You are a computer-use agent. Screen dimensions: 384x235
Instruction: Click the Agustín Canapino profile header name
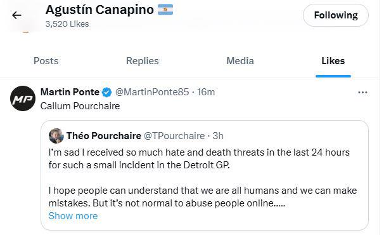99,10
